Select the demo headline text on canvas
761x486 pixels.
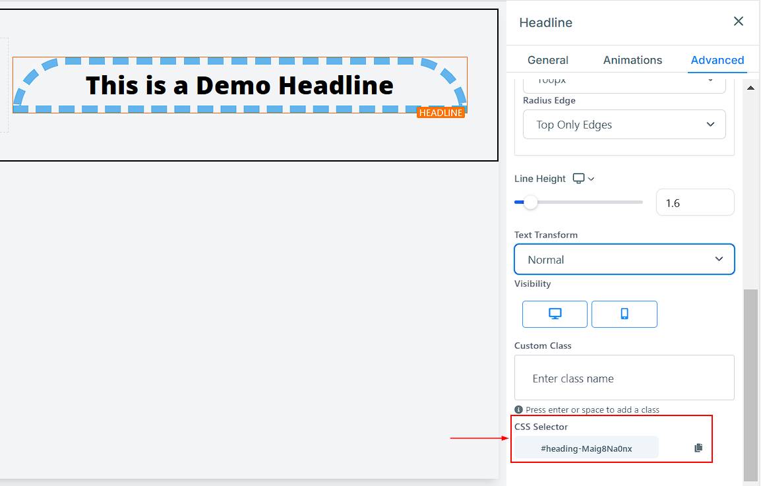click(x=239, y=86)
